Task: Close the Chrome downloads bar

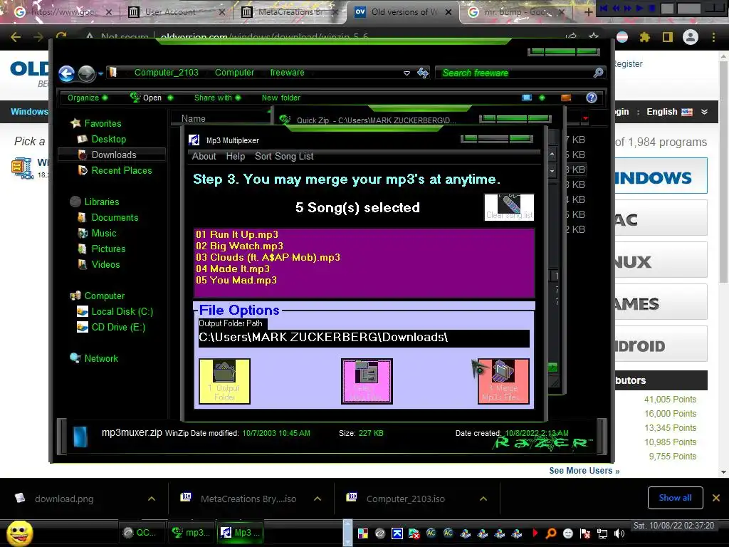Action: pos(716,498)
